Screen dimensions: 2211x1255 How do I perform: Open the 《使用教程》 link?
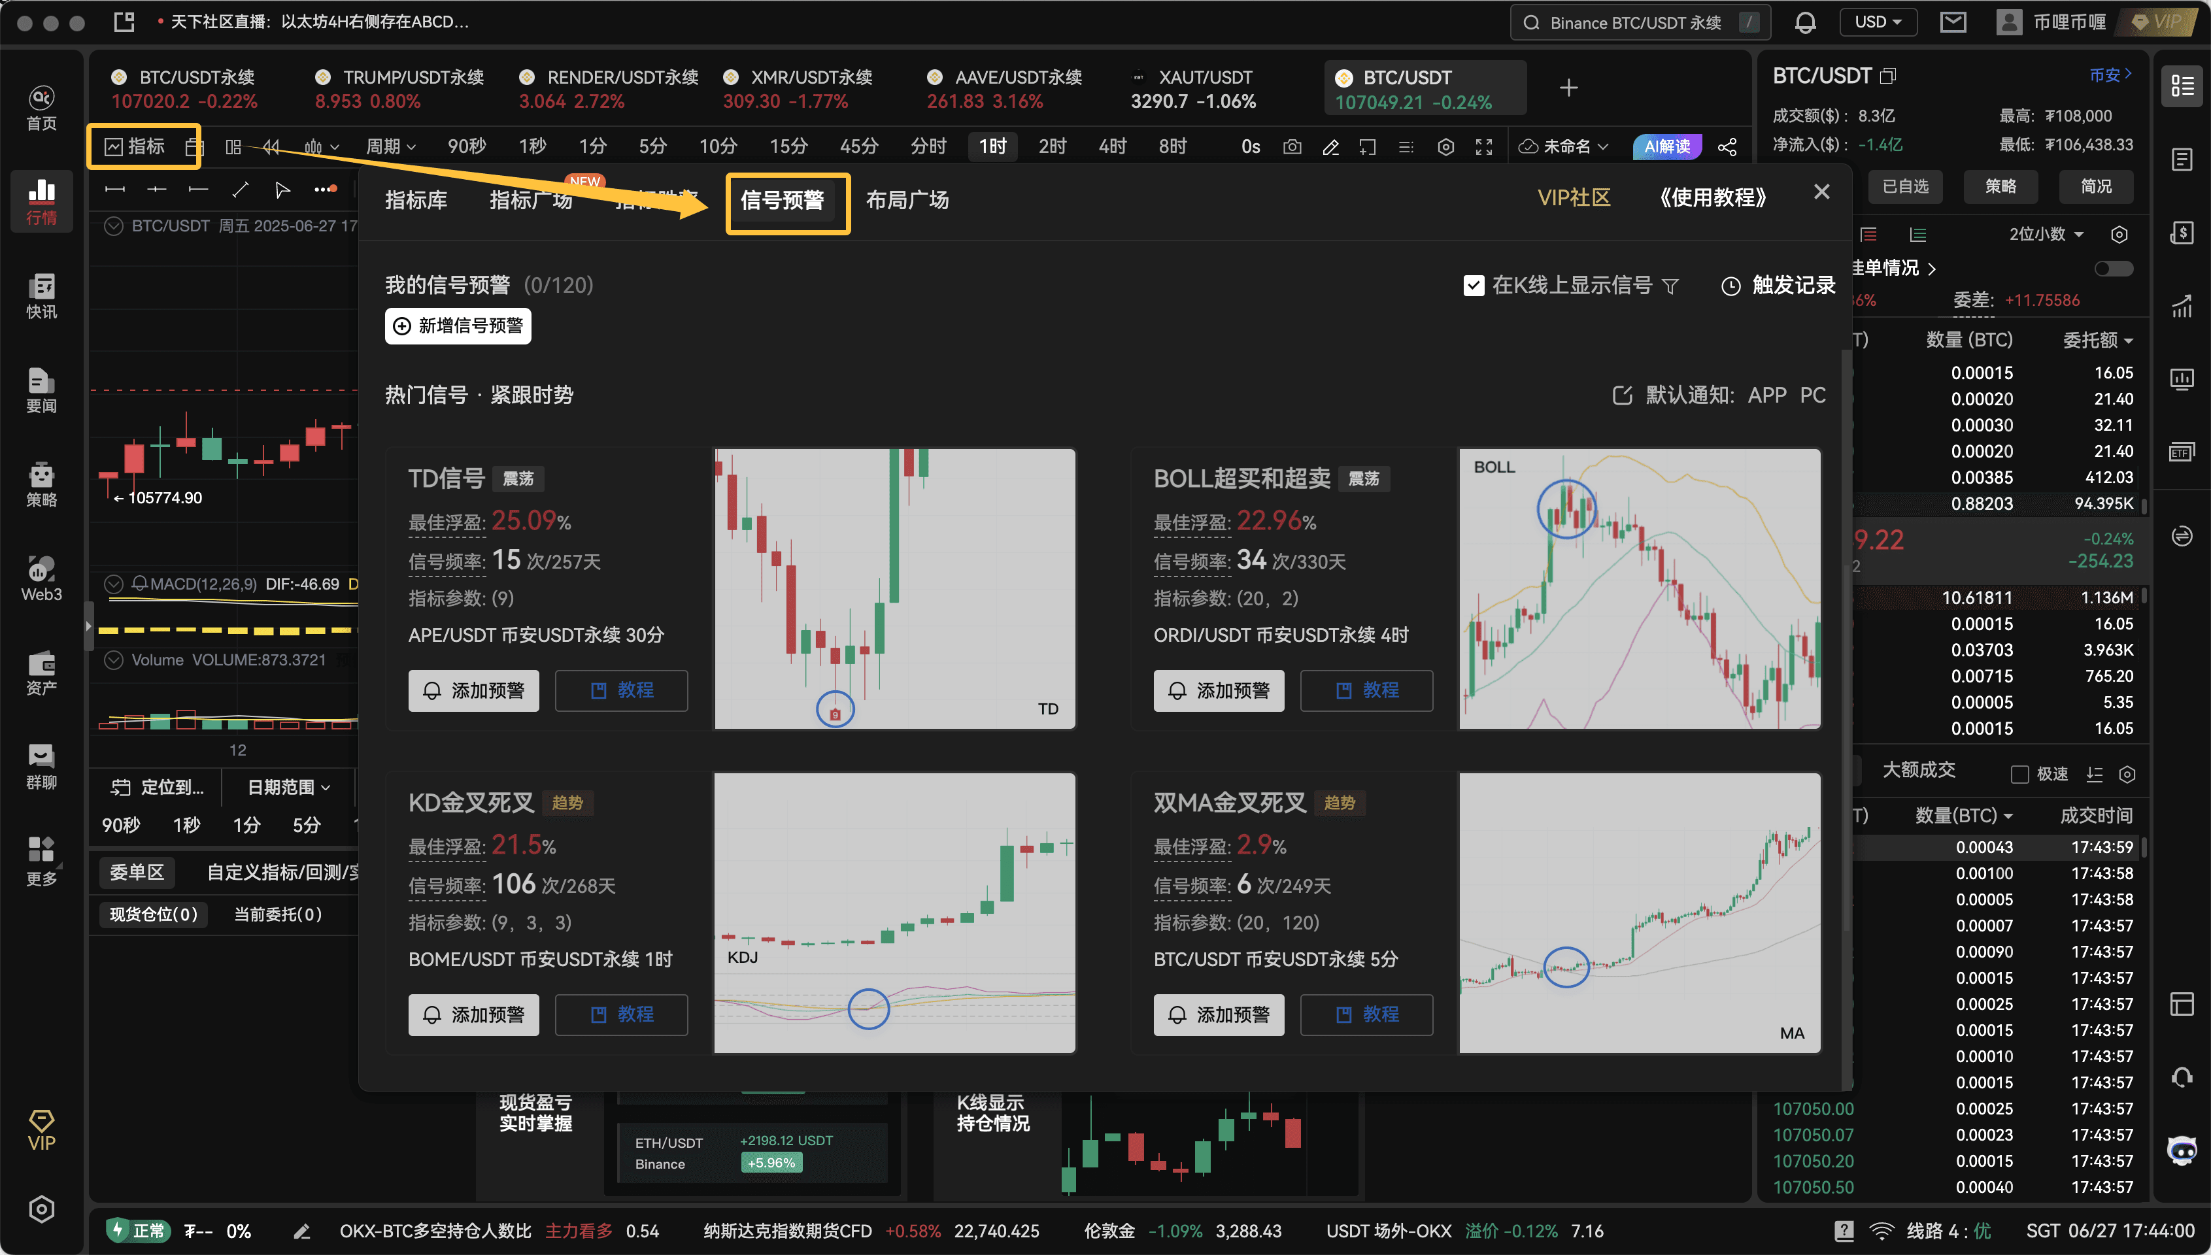(x=1713, y=198)
